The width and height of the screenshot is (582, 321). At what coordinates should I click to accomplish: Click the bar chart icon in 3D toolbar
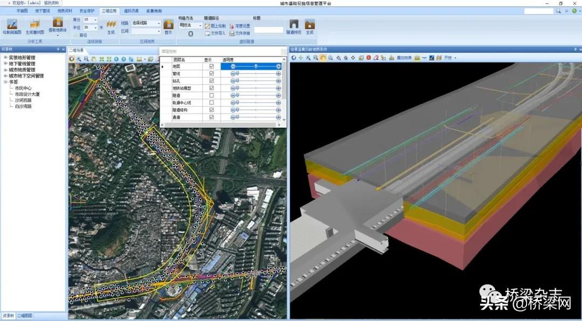coord(391,58)
